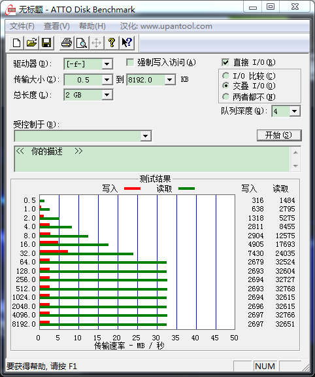Image resolution: width=315 pixels, height=377 pixels.
Task: Open the 队列深度 dropdown showing 4
Action: [x=295, y=111]
